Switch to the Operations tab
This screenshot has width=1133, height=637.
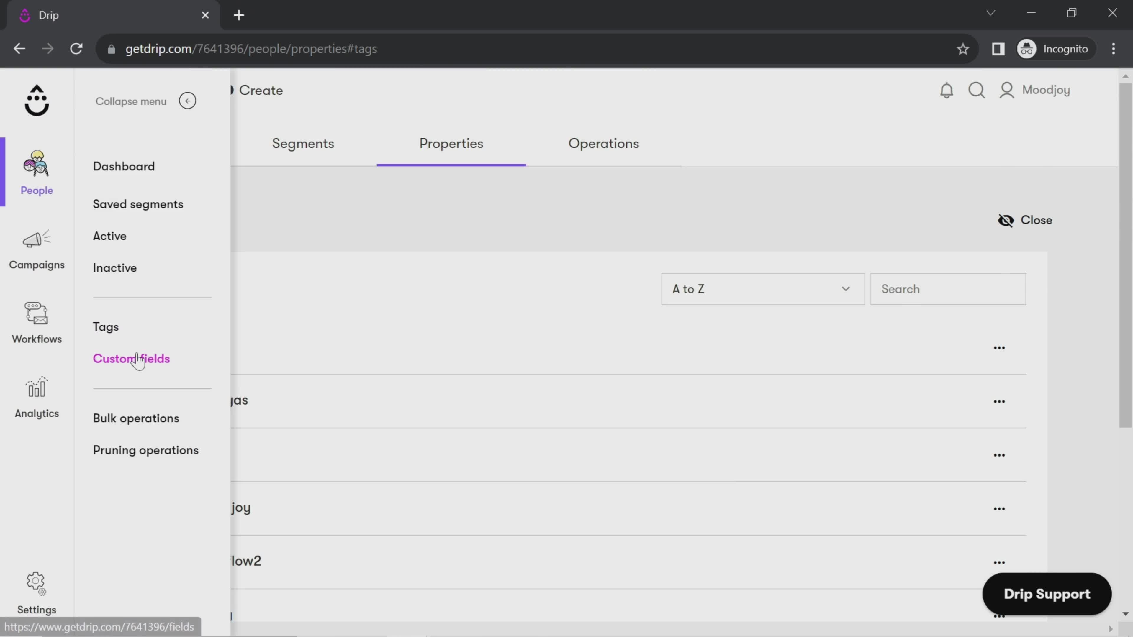(603, 144)
